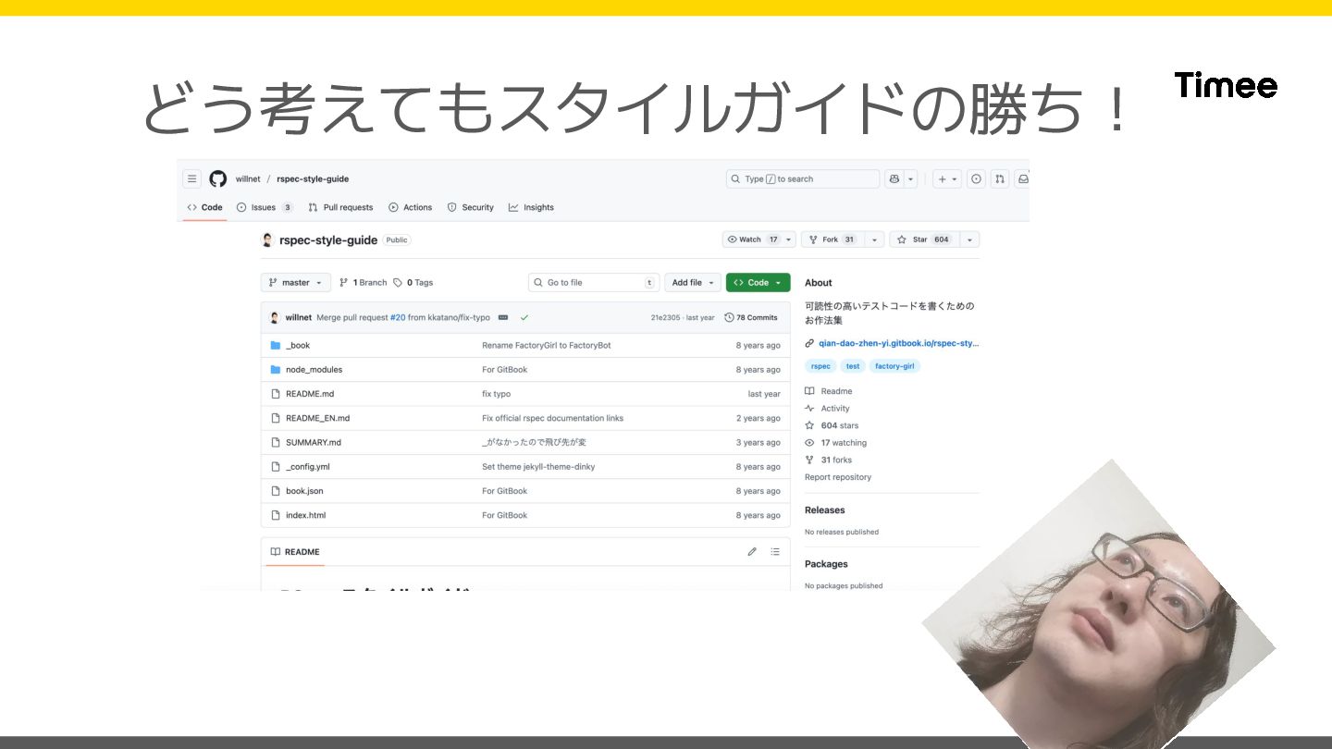Click the rspec topic tag
1332x749 pixels.
click(820, 366)
